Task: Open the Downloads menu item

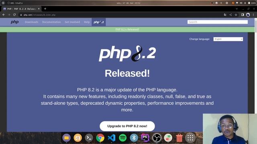Action: (x=31, y=22)
